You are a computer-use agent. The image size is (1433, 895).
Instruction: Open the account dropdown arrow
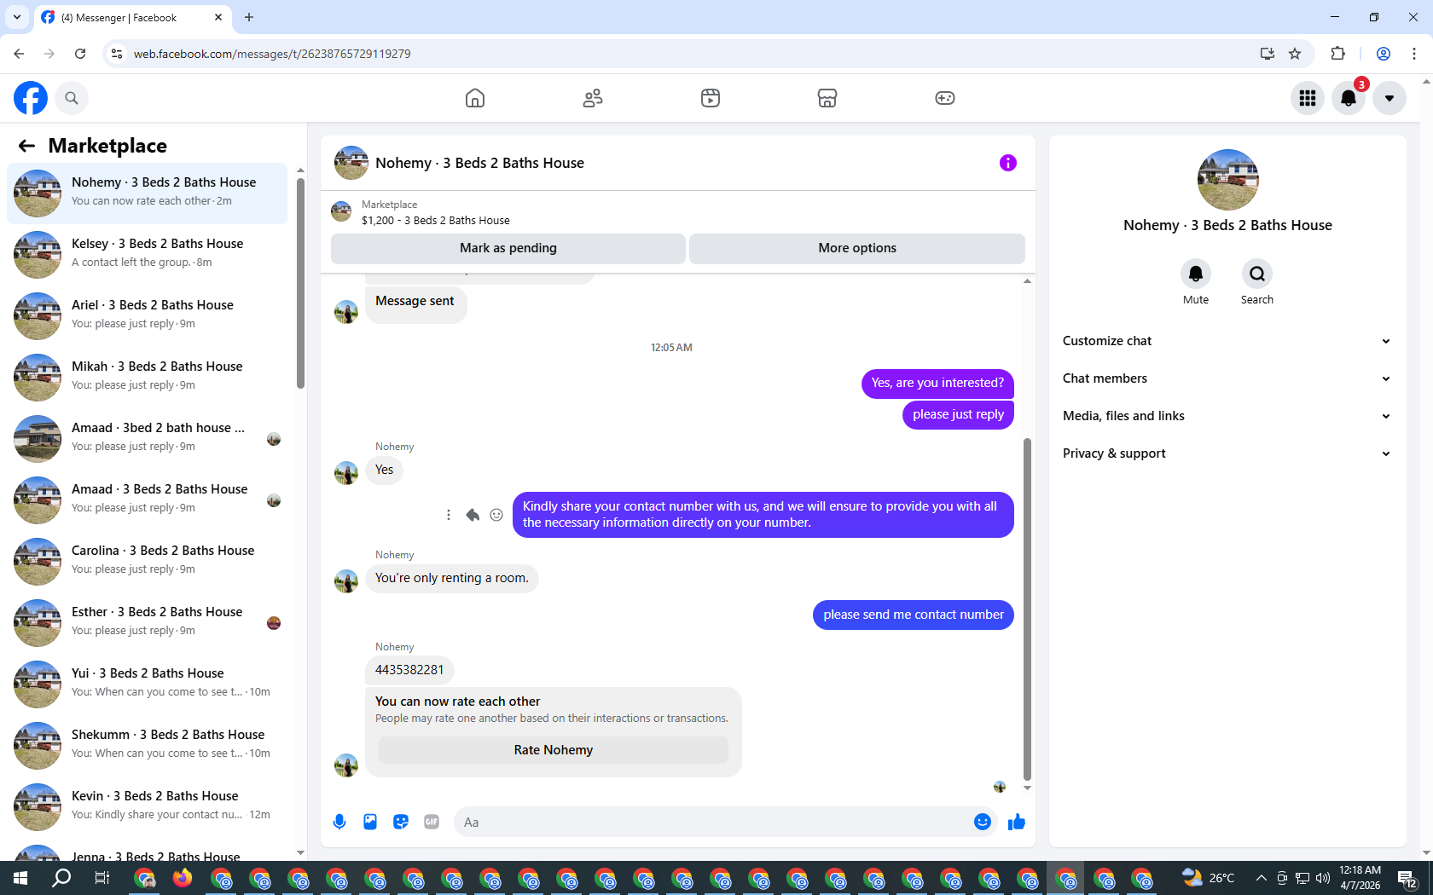(1389, 98)
